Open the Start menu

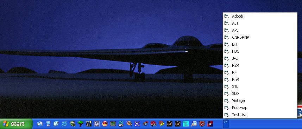pos(16,124)
